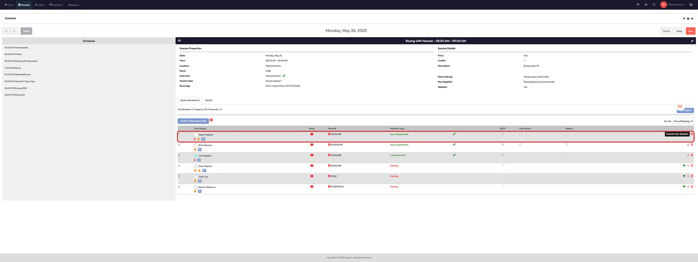Open schedule settings gear icon
The width and height of the screenshot is (698, 262).
tap(688, 19)
